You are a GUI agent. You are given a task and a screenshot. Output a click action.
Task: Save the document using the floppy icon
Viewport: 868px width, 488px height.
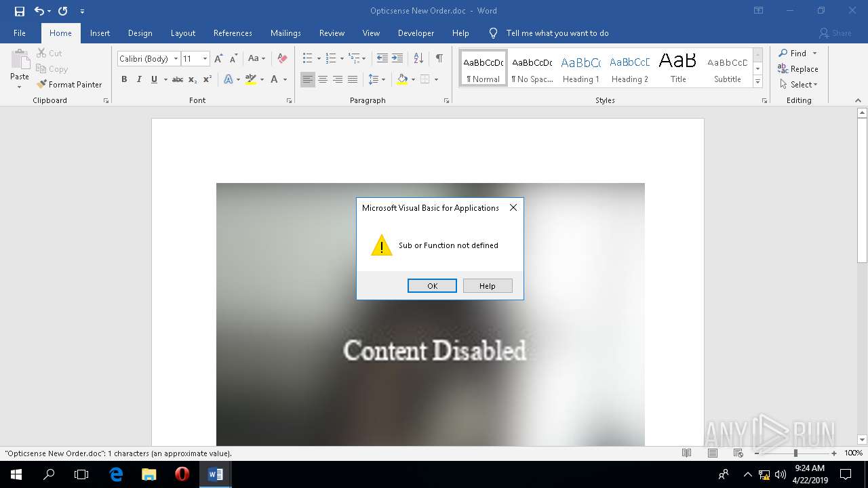(x=20, y=11)
